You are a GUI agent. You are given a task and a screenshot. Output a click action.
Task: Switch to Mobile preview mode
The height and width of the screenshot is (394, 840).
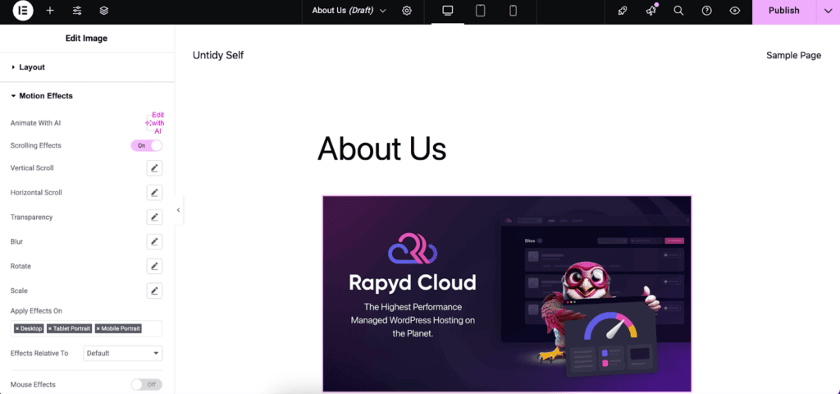pyautogui.click(x=514, y=11)
